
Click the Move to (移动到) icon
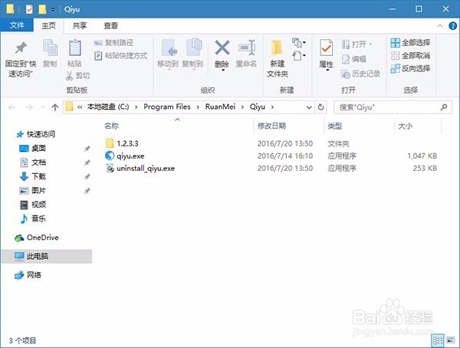tap(169, 48)
